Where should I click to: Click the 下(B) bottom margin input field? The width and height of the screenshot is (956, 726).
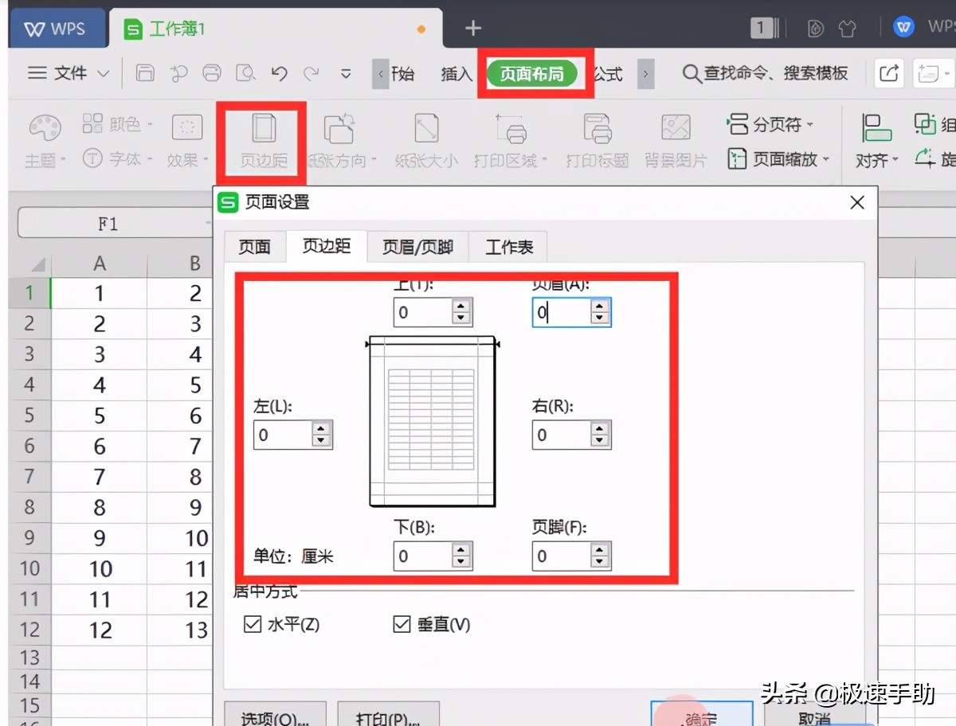[423, 556]
